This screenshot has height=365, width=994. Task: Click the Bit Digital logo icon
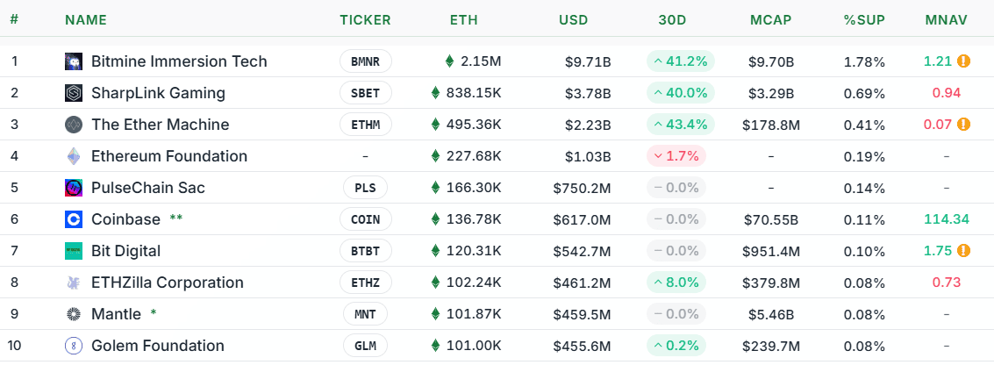(x=74, y=251)
